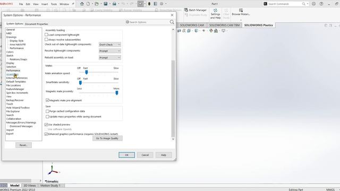The width and height of the screenshot is (340, 191).
Task: Click the magnifier icon in Search Options
Action: tap(172, 22)
